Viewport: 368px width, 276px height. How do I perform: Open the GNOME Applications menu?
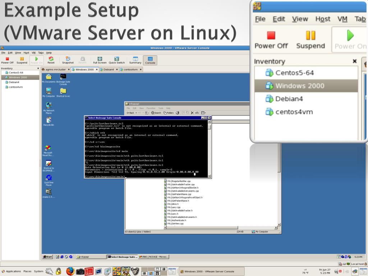pyautogui.click(x=11, y=271)
